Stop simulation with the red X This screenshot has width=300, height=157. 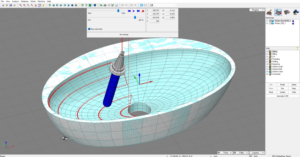(x=143, y=11)
